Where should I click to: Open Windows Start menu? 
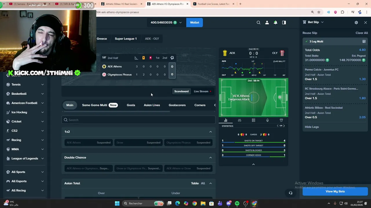117,203
